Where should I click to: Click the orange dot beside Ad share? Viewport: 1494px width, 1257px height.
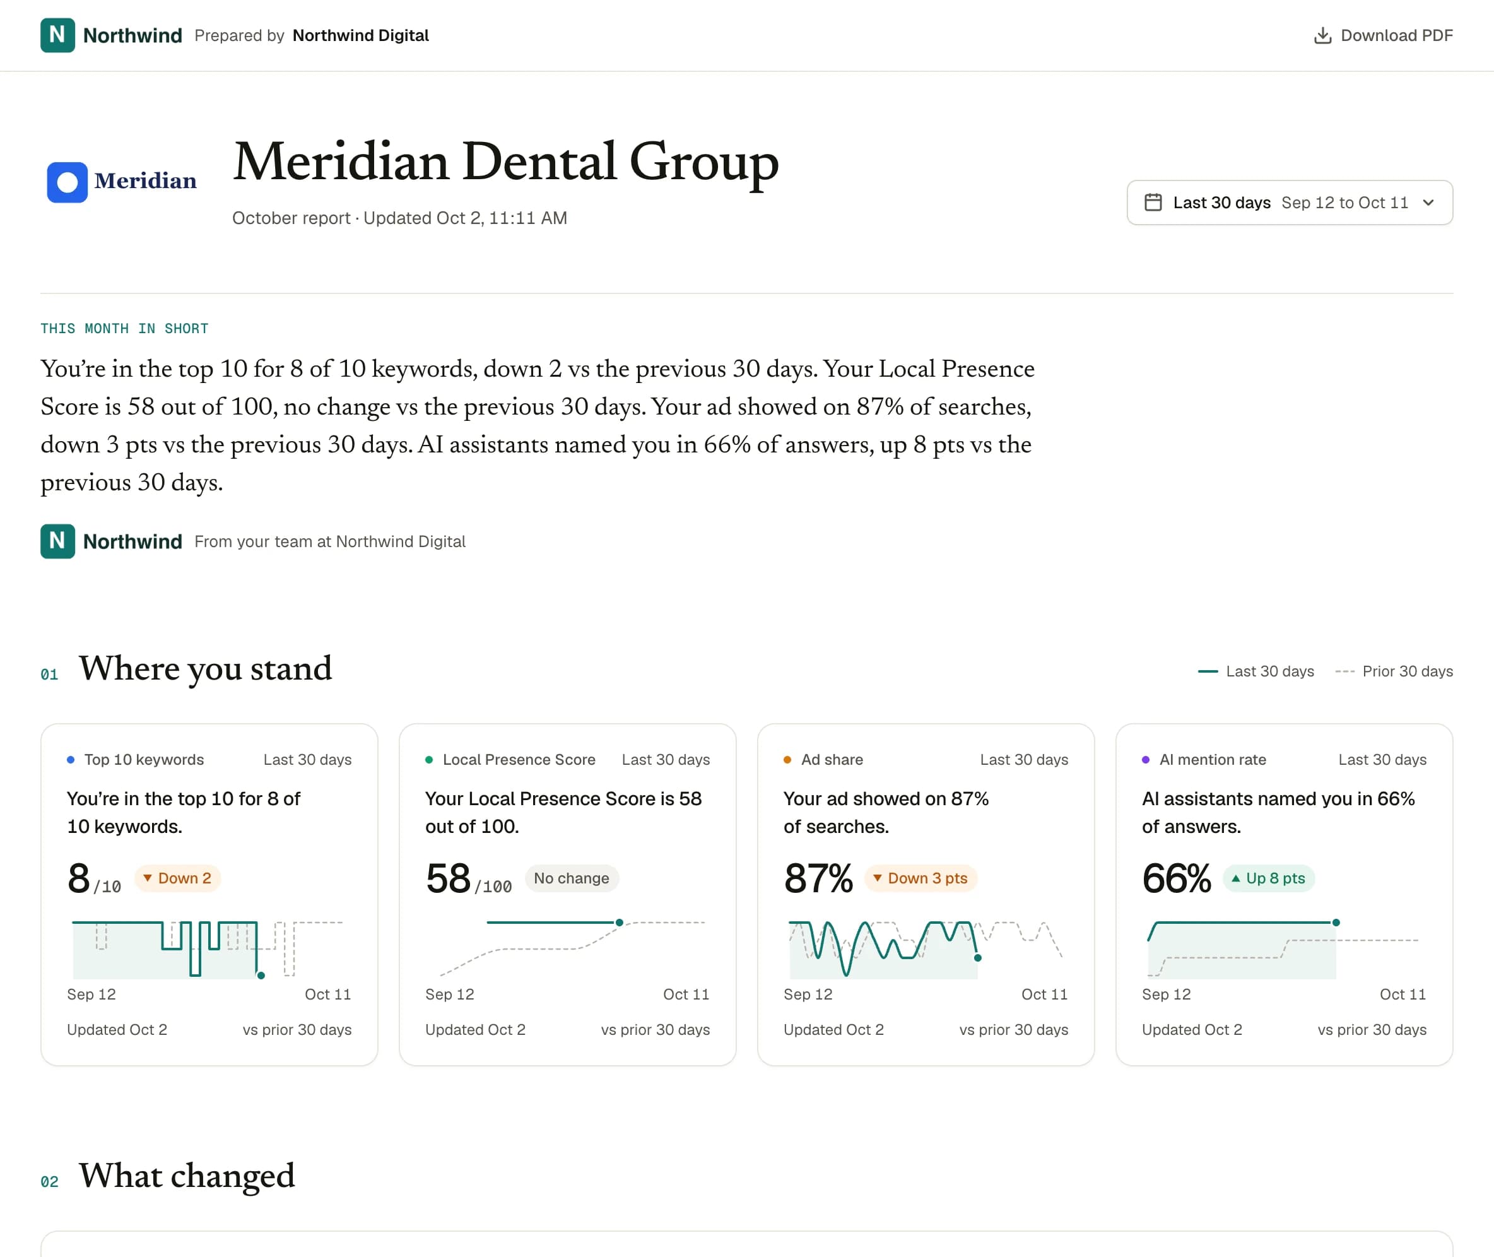[787, 760]
